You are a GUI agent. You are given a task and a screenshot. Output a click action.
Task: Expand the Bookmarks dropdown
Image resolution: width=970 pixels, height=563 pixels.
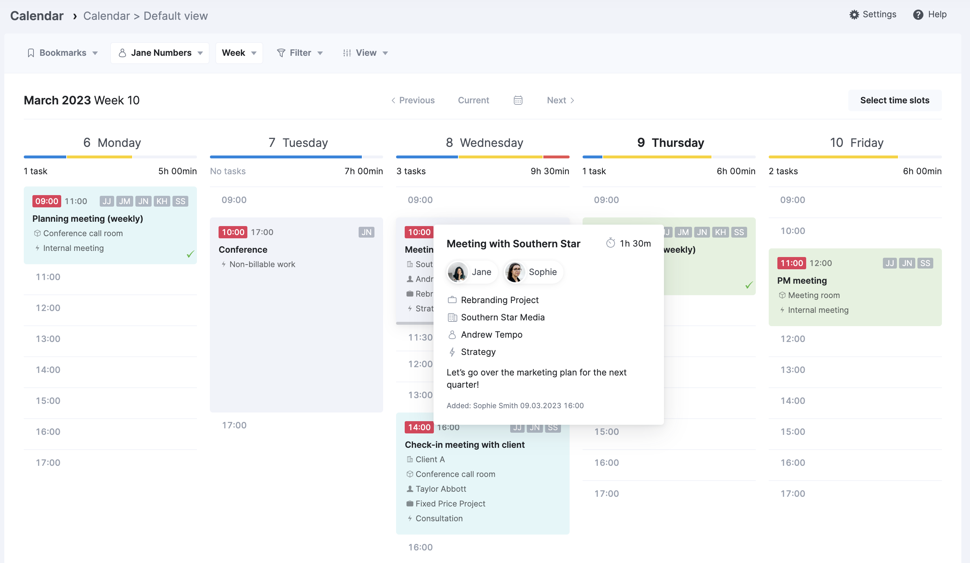click(x=95, y=53)
